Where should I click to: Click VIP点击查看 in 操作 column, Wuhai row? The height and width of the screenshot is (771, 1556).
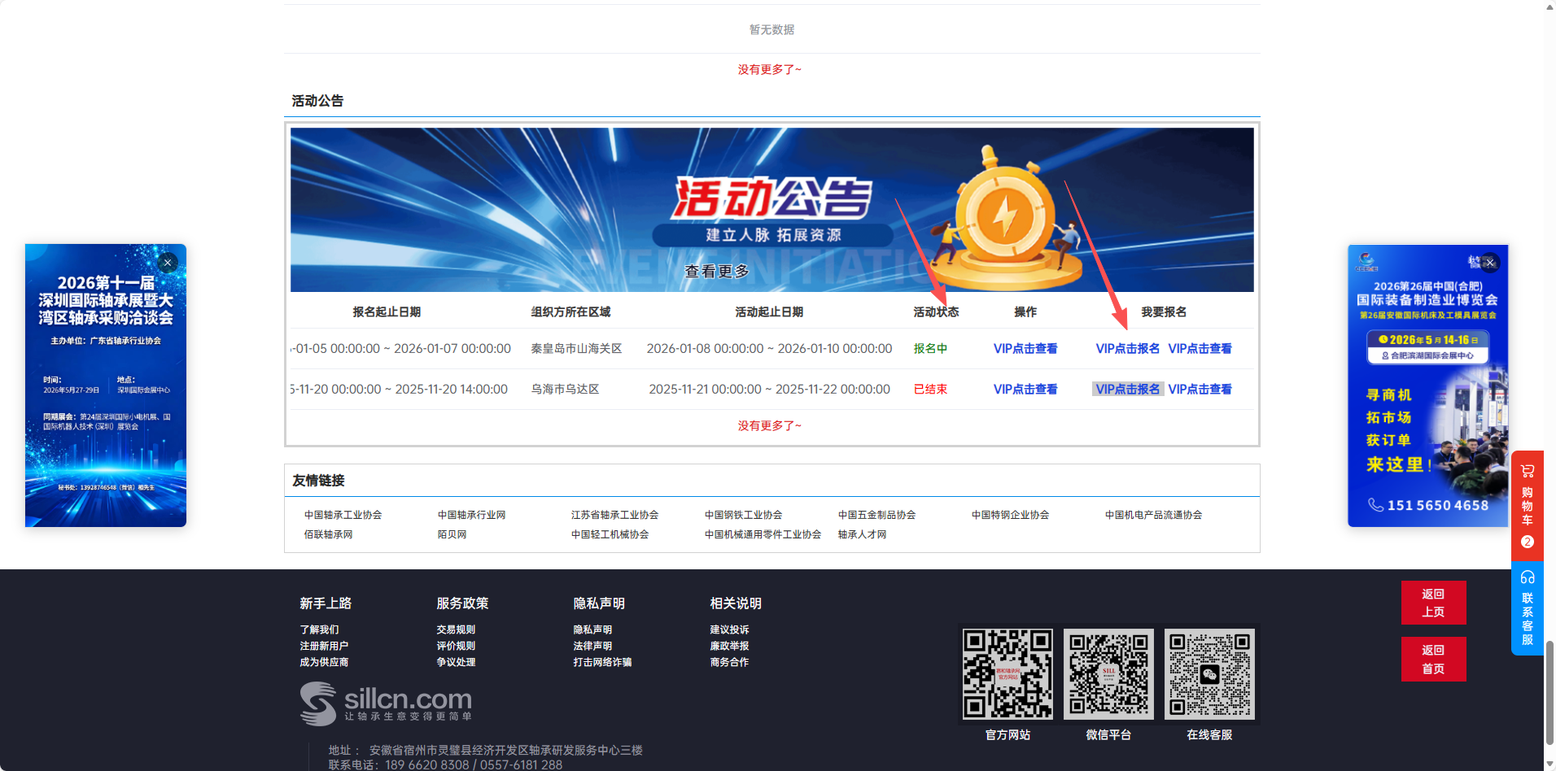click(1025, 389)
